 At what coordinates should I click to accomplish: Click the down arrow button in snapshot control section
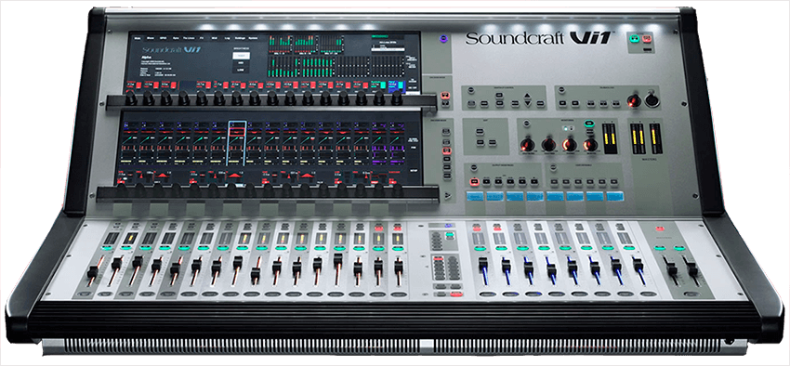528,103
